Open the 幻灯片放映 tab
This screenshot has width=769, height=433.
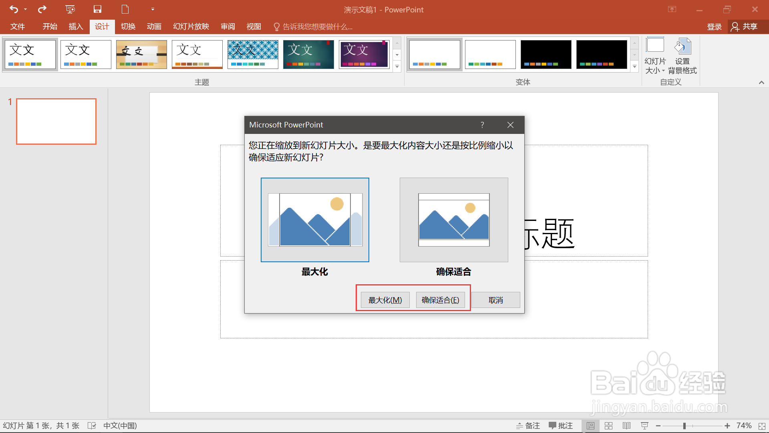[x=191, y=26]
